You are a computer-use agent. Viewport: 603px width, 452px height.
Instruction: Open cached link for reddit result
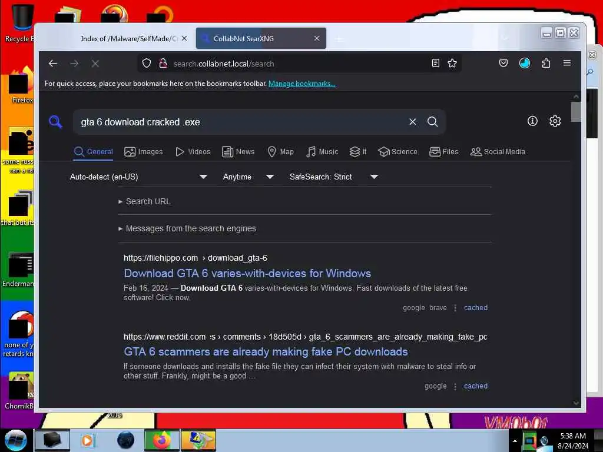point(476,386)
